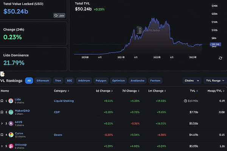Select the Ethereum chain filter
The height and width of the screenshot is (151, 227).
(43, 81)
